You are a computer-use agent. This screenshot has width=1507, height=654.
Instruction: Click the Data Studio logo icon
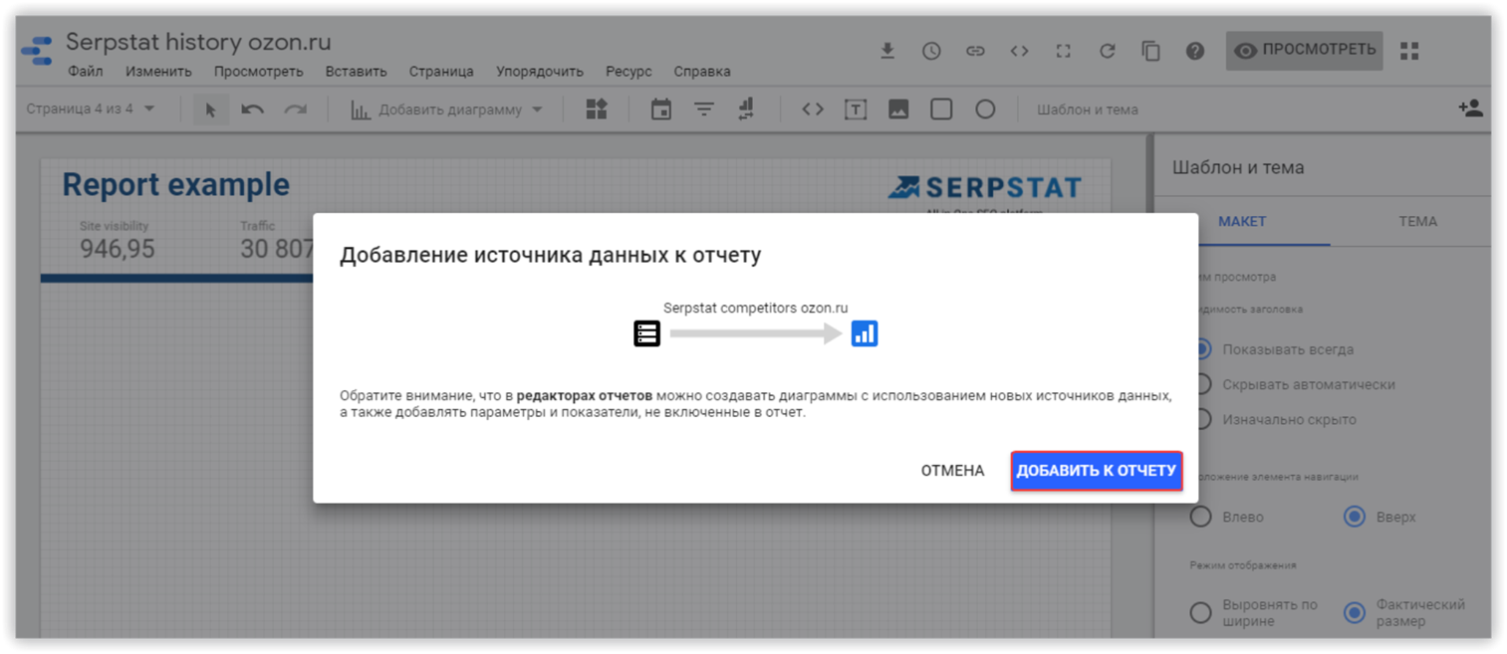(x=37, y=51)
